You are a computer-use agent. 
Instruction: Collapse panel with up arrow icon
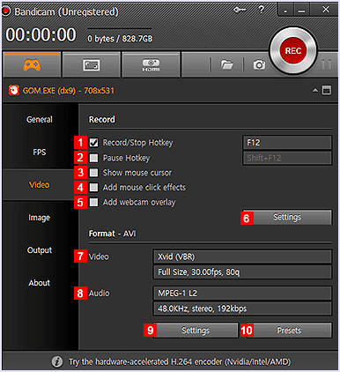[x=315, y=91]
